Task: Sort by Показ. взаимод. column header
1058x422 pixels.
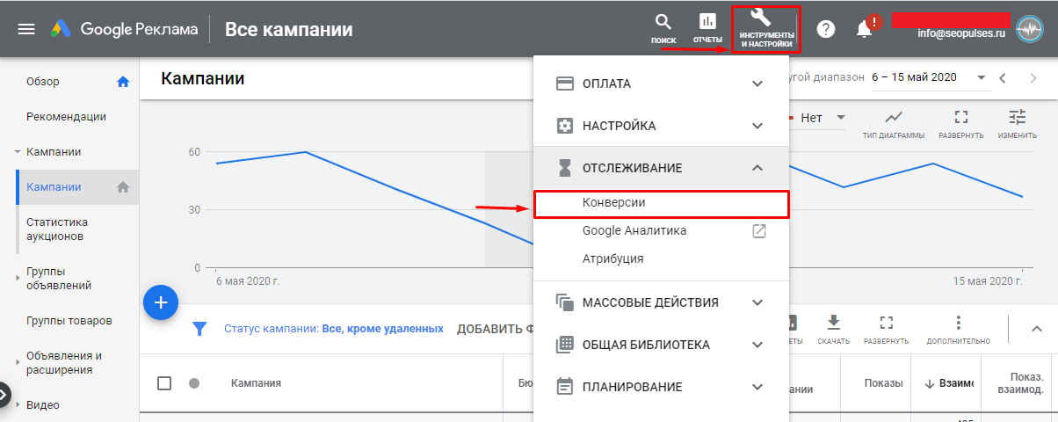Action: [x=1020, y=383]
